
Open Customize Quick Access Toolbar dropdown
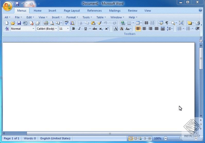[x=39, y=4]
